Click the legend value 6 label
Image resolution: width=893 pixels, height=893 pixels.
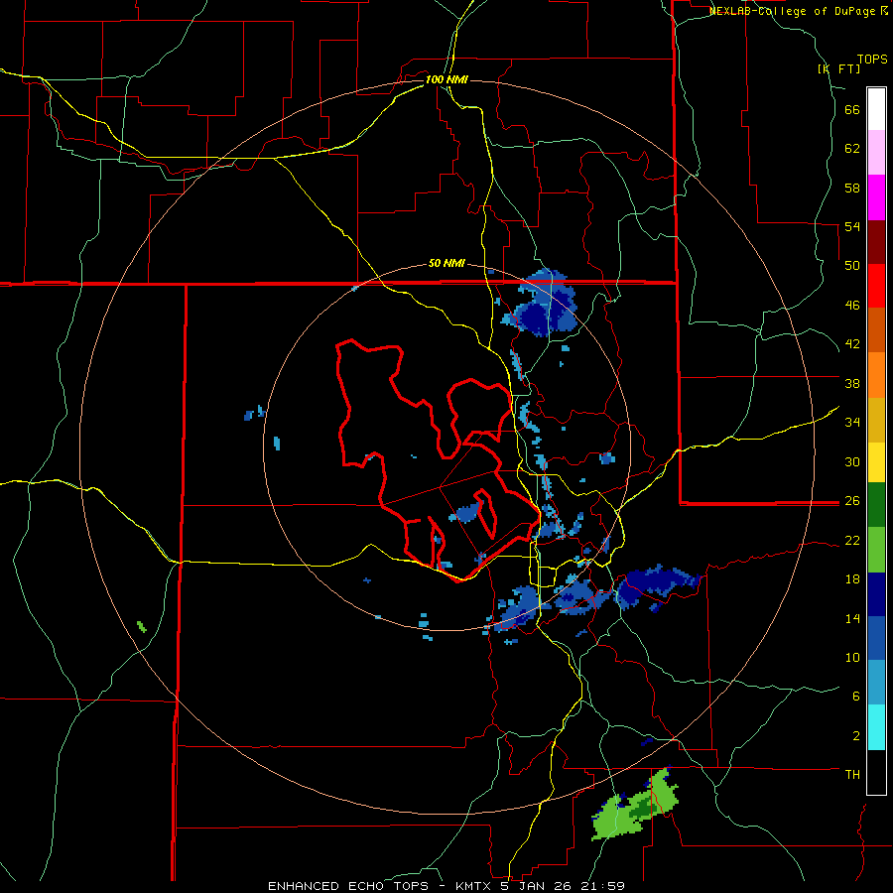[x=855, y=696]
